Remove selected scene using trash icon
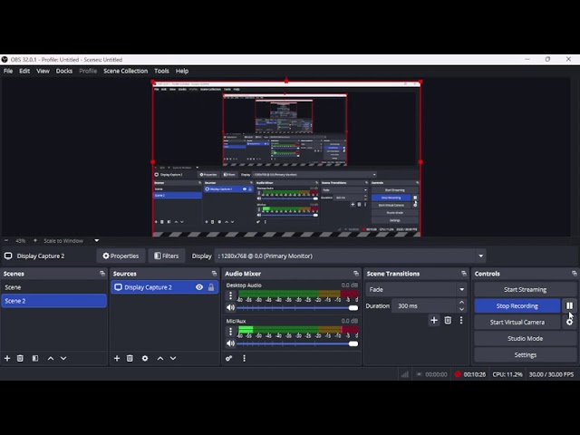580x435 pixels. (x=20, y=358)
